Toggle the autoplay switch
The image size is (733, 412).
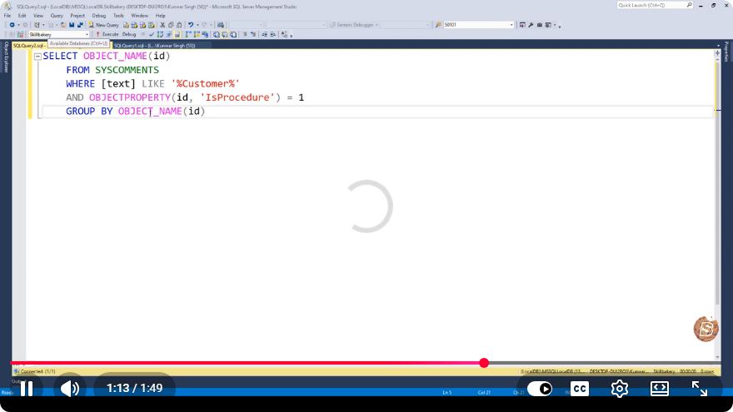(540, 389)
